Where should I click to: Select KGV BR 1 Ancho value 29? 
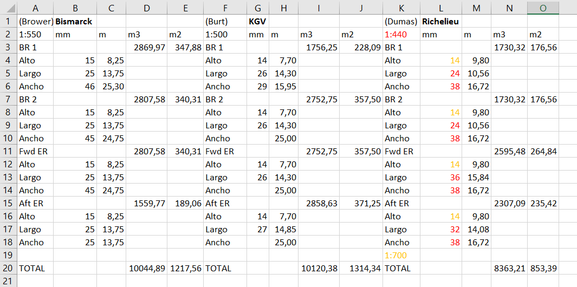(x=258, y=87)
